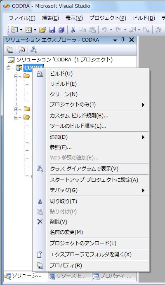Open the プロジェクト(P) menu

[108, 18]
